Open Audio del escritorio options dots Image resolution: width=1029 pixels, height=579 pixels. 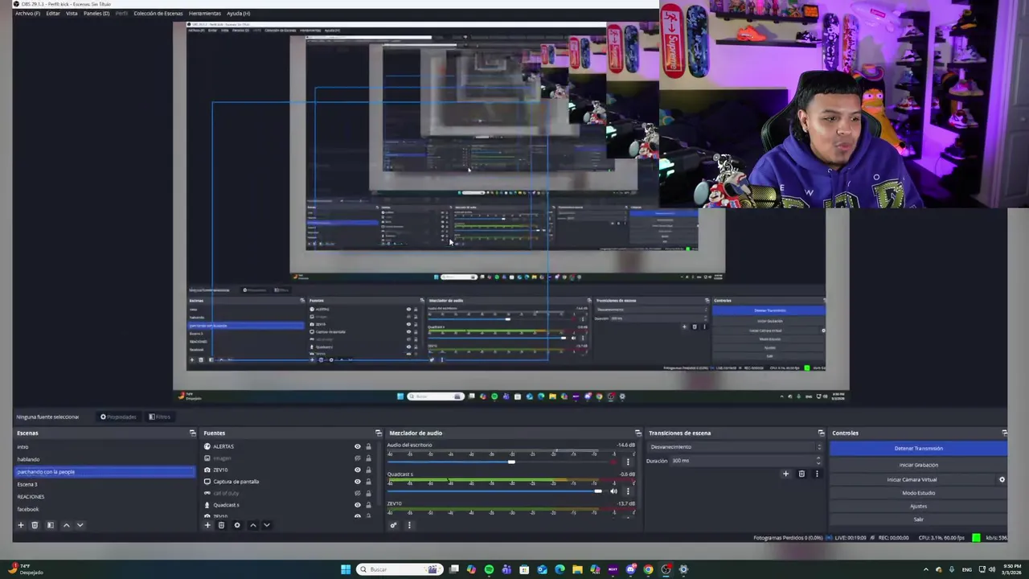tap(628, 462)
